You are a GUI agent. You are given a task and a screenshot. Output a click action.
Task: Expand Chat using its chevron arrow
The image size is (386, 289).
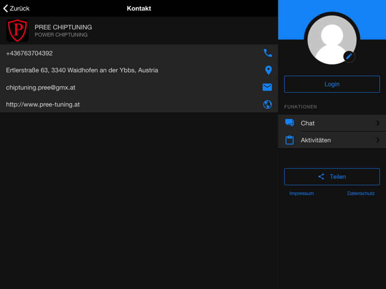(x=378, y=123)
